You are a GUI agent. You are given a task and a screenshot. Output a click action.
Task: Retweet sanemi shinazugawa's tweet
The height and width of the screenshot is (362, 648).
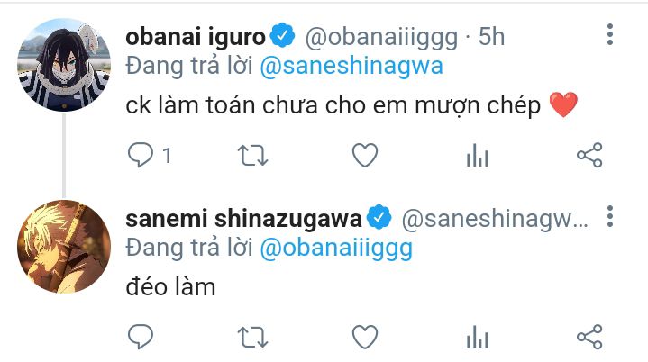pyautogui.click(x=252, y=337)
